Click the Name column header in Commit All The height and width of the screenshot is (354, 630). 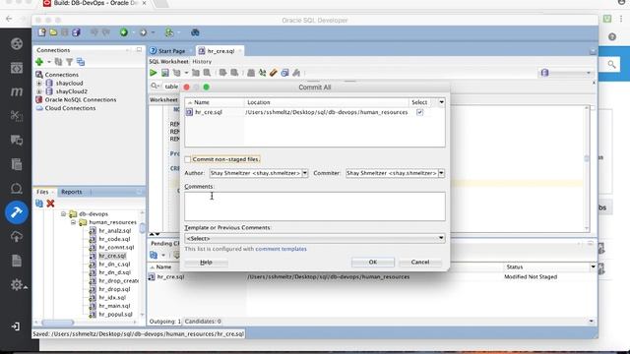coord(215,102)
